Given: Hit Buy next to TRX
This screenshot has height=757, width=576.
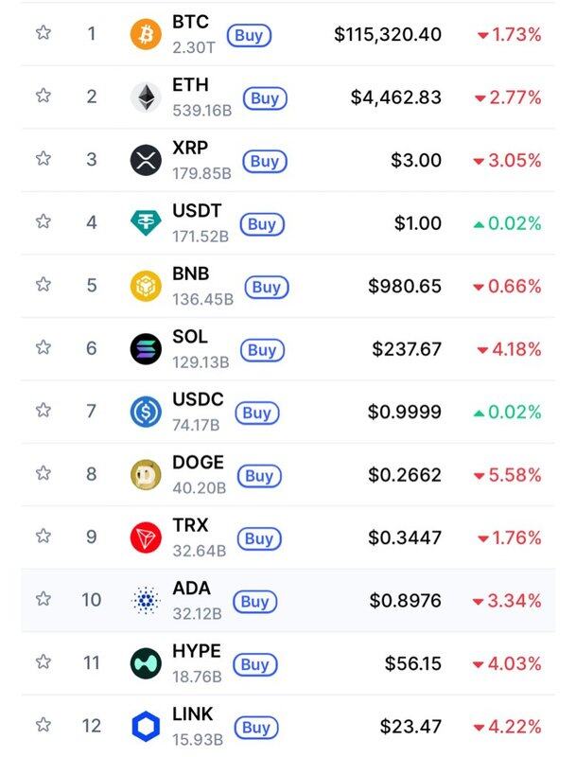Looking at the screenshot, I should point(259,538).
